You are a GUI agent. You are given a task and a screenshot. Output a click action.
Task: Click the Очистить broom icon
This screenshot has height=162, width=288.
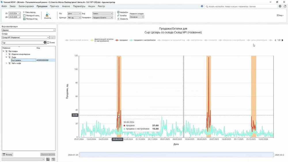(48, 14)
